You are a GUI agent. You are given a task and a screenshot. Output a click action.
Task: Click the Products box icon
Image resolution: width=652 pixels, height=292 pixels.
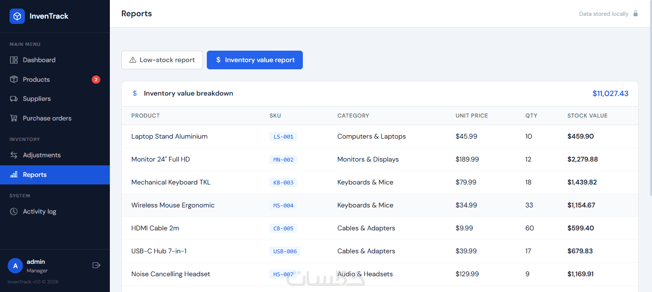point(14,79)
